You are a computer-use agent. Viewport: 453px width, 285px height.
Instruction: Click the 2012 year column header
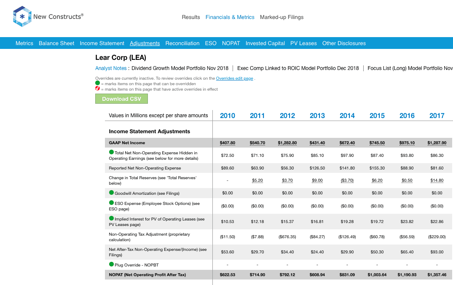pos(287,116)
